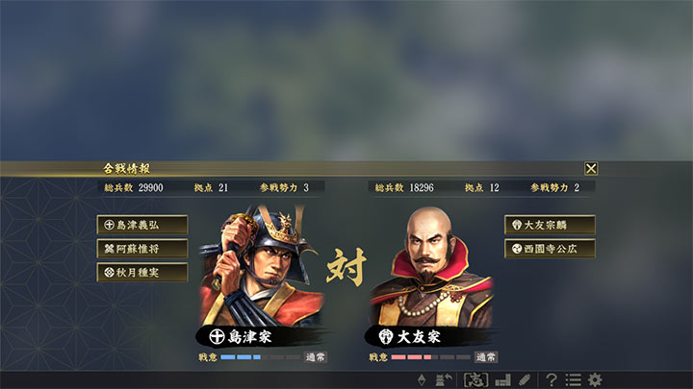The image size is (693, 389).
Task: Click the red Otomo morale gauge
Action: point(431,357)
